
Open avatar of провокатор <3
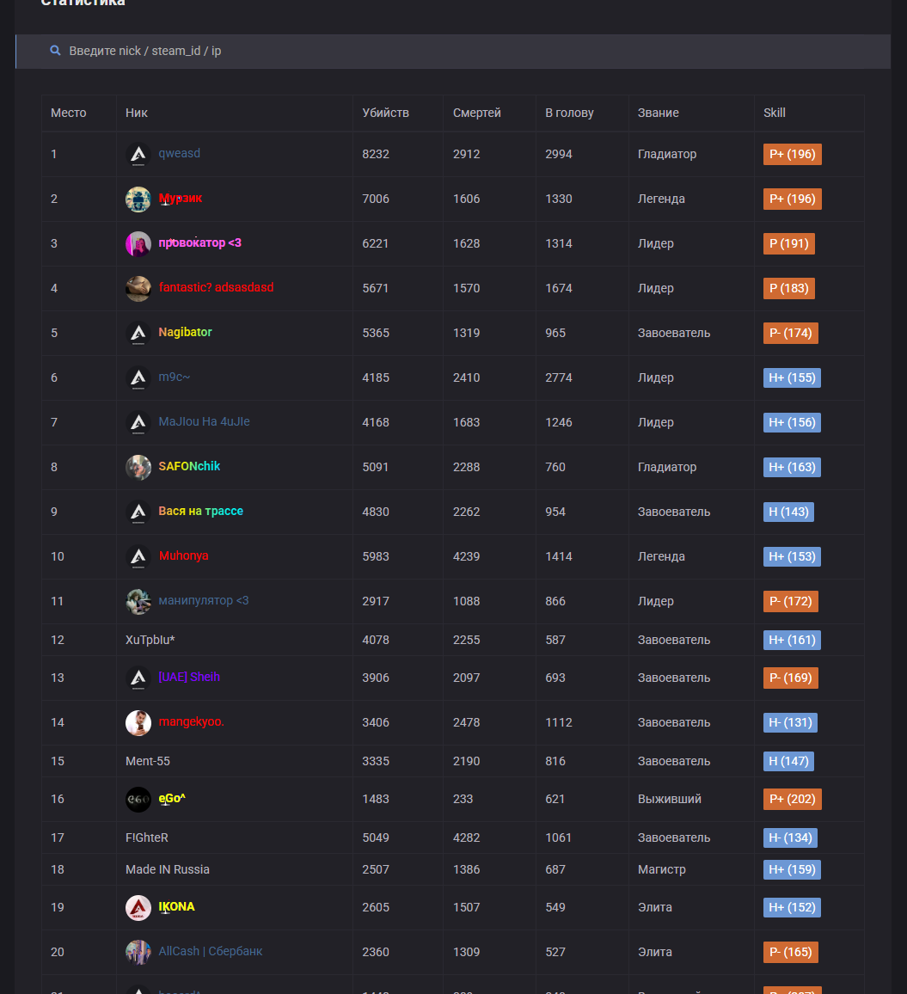coord(138,244)
